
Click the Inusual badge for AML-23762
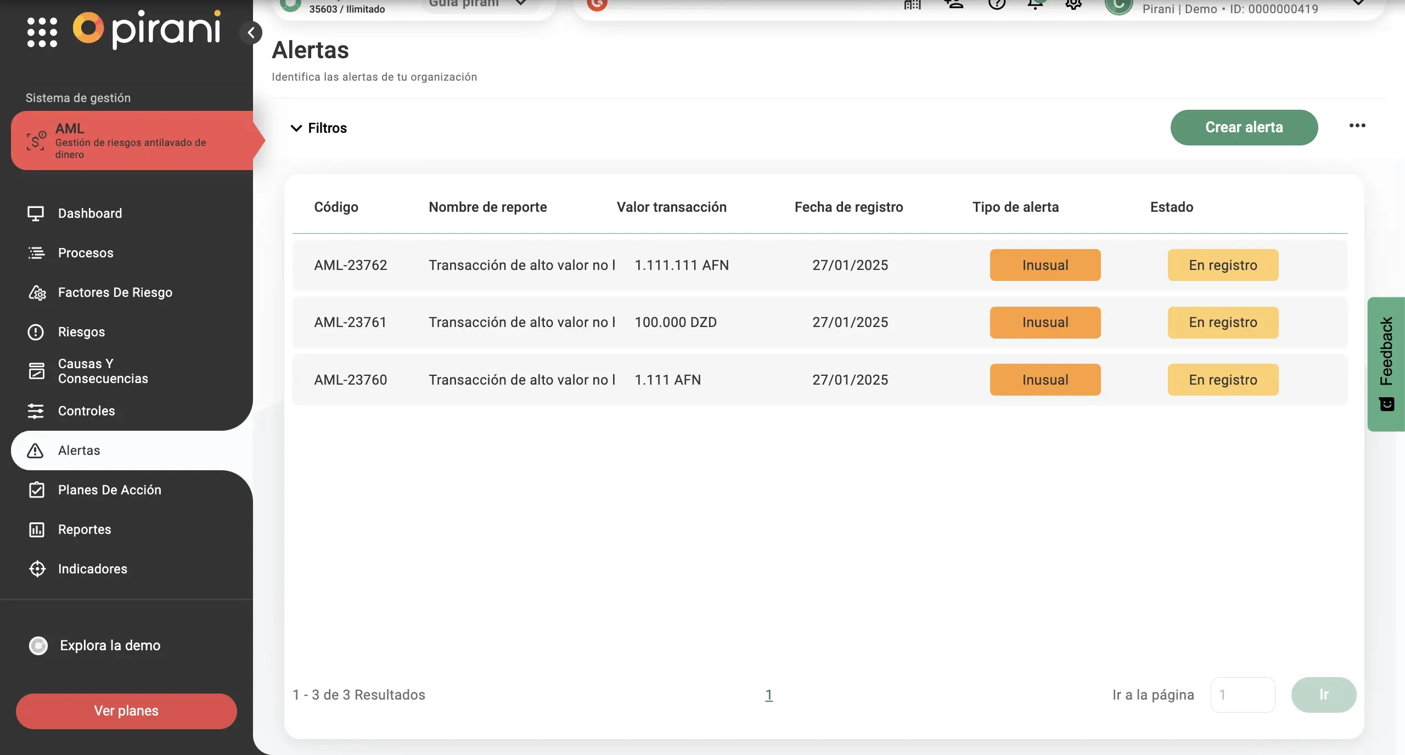[1045, 265]
